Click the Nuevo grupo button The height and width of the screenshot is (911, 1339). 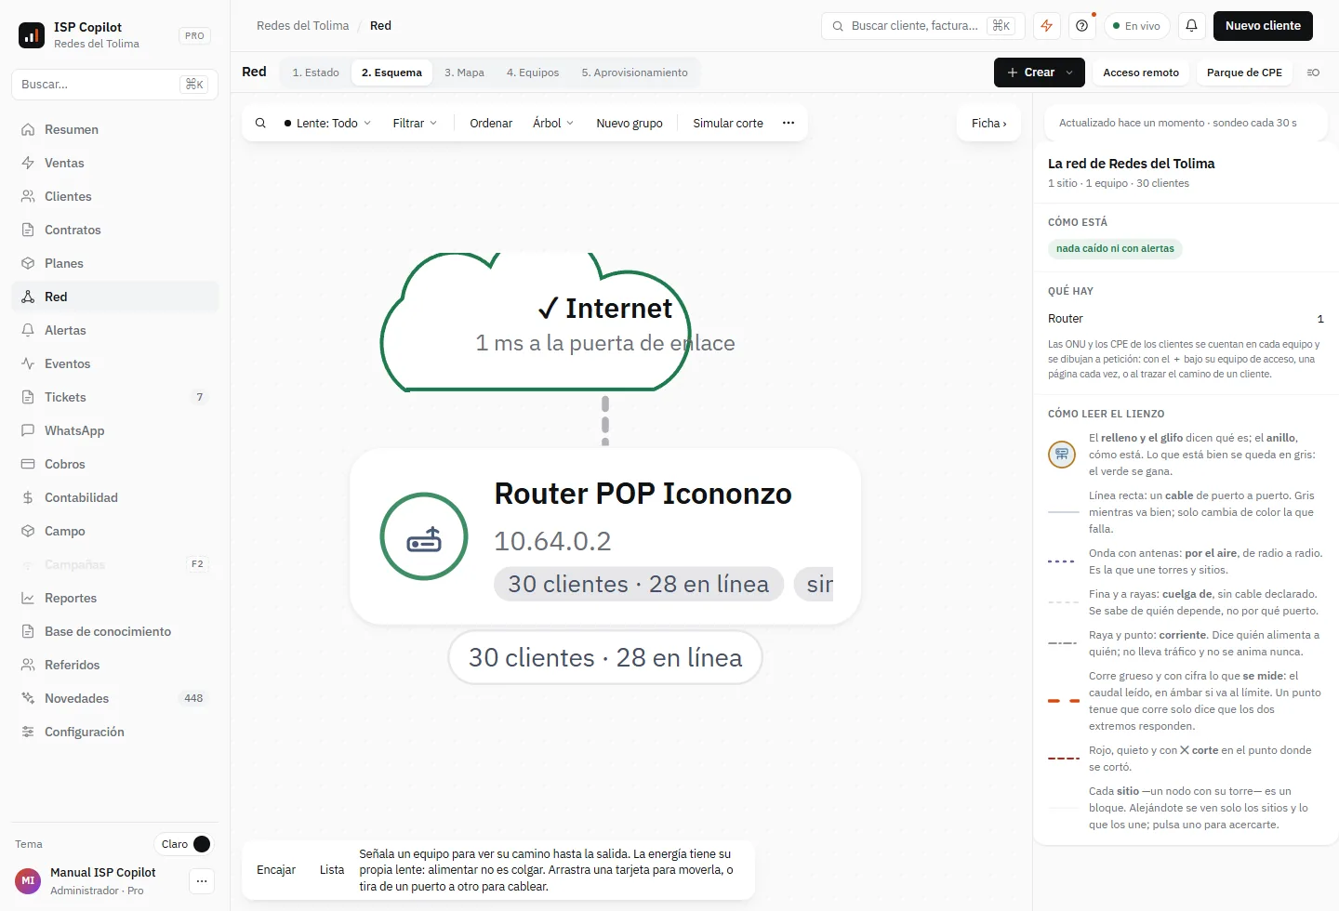point(630,123)
